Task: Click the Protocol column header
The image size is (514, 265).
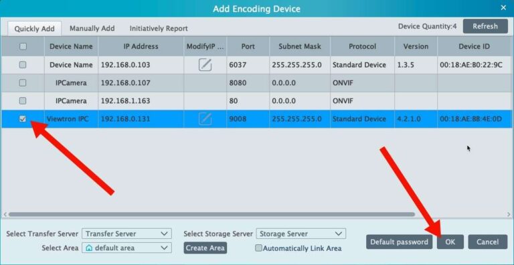Action: (363, 47)
